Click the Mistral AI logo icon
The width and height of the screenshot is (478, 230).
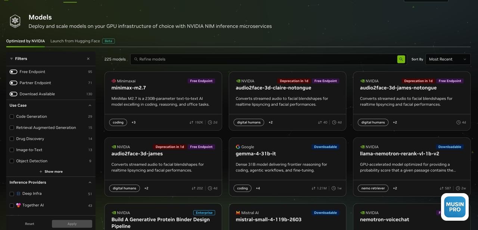click(x=238, y=213)
